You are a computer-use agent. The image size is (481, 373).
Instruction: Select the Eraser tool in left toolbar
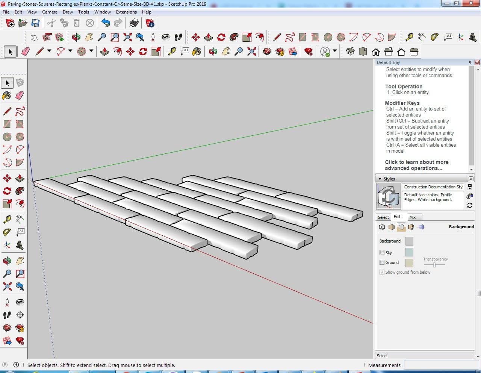[x=20, y=96]
